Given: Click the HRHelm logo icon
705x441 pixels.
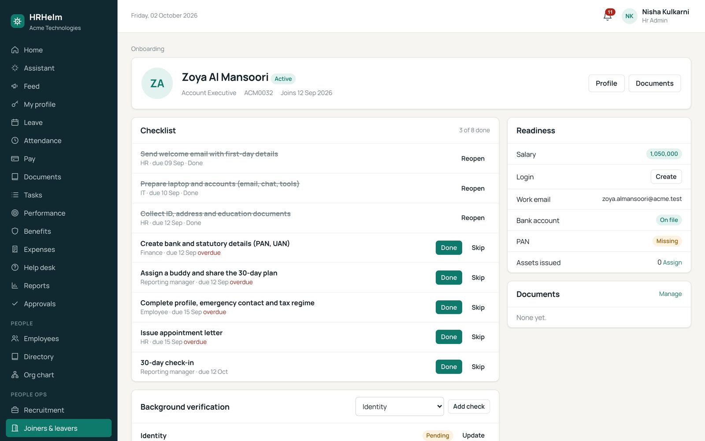Looking at the screenshot, I should [x=18, y=21].
